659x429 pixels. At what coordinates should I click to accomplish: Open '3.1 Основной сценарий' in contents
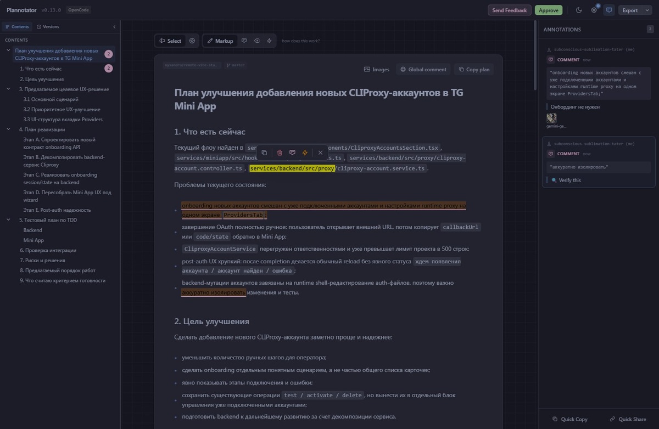pyautogui.click(x=51, y=99)
